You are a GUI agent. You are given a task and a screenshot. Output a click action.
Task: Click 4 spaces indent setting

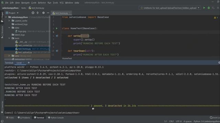(x=187, y=121)
